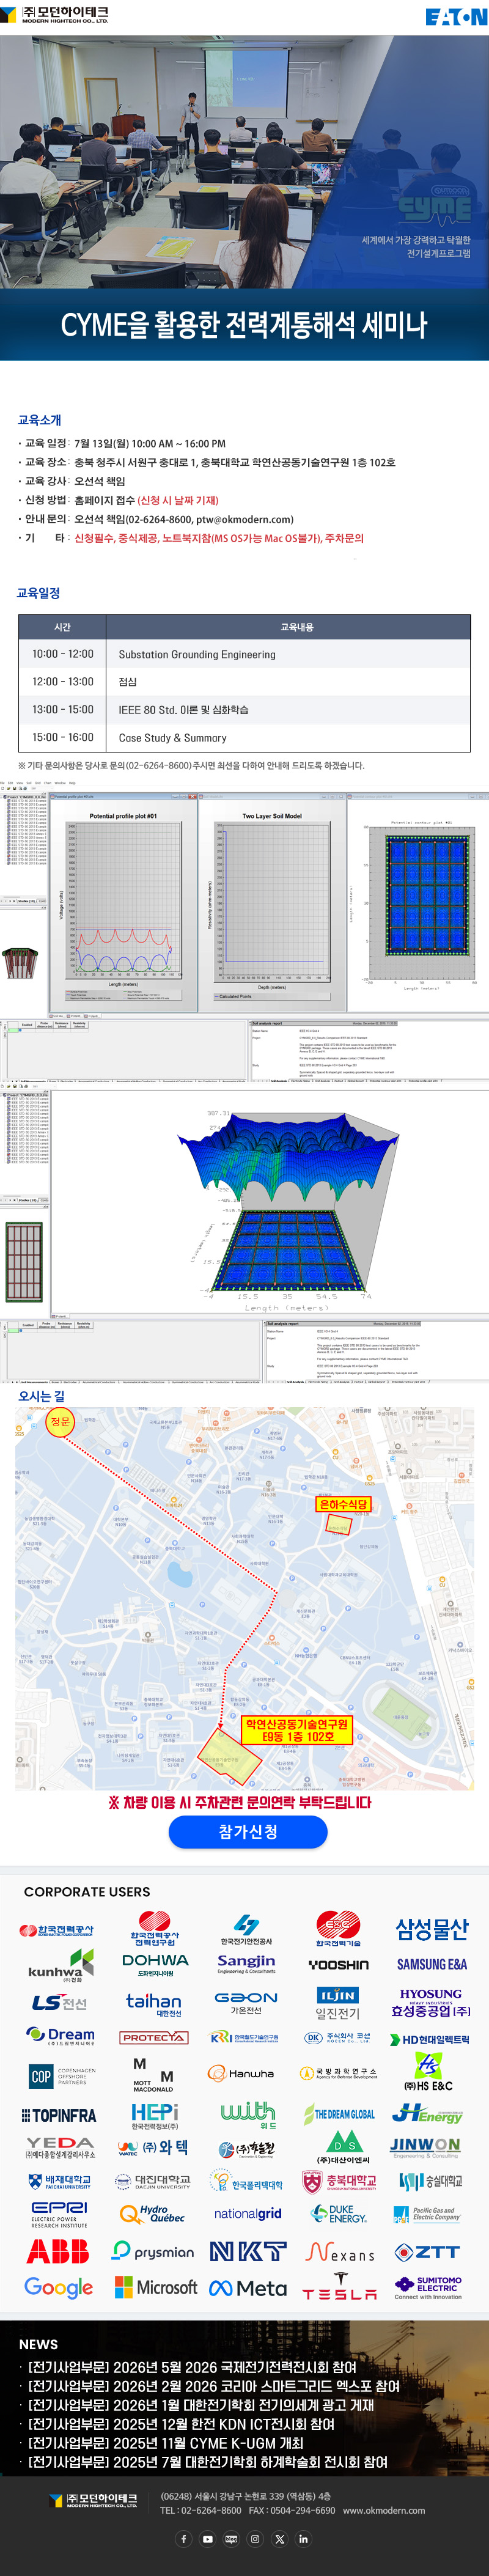Click the Sumitomo Electric logo
489x2576 pixels.
pyautogui.click(x=428, y=2287)
